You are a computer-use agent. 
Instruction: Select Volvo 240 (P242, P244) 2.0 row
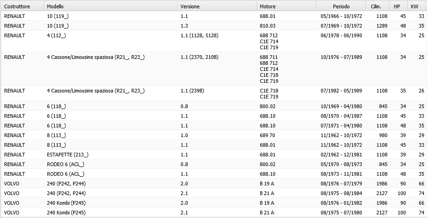(x=214, y=184)
